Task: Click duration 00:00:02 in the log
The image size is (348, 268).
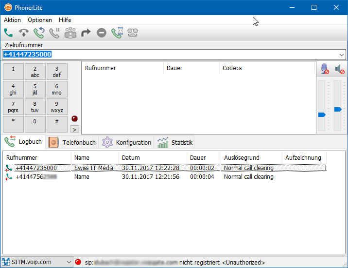Action: [202, 168]
